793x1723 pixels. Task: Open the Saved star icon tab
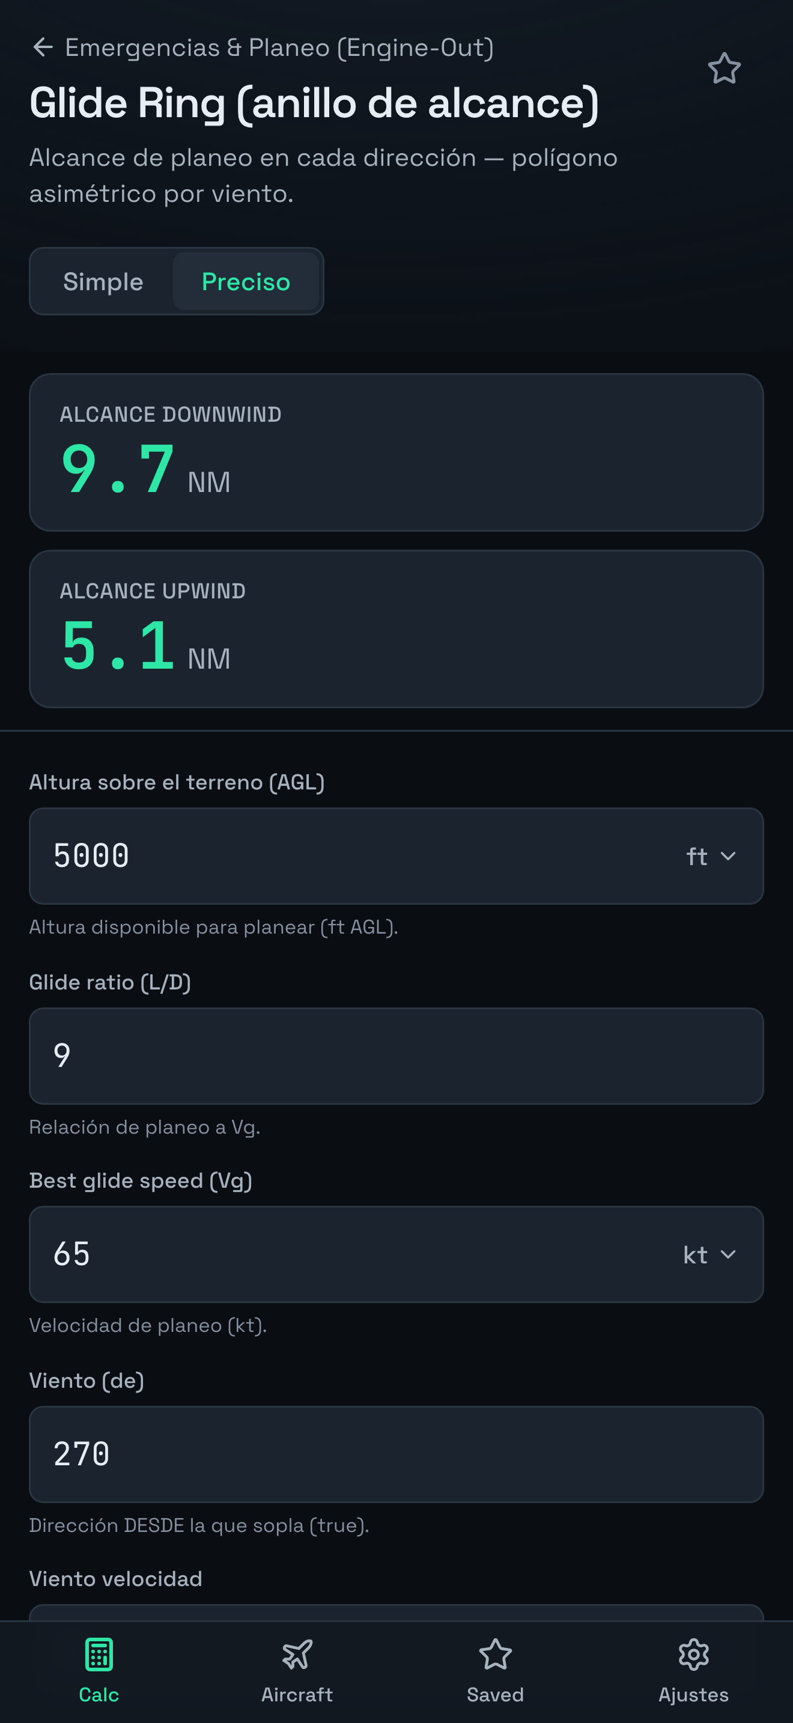(x=496, y=1655)
